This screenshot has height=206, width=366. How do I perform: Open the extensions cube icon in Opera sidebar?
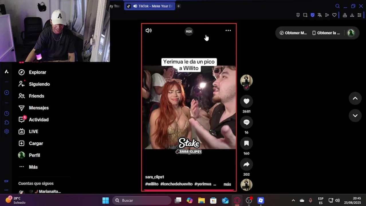coord(7,122)
